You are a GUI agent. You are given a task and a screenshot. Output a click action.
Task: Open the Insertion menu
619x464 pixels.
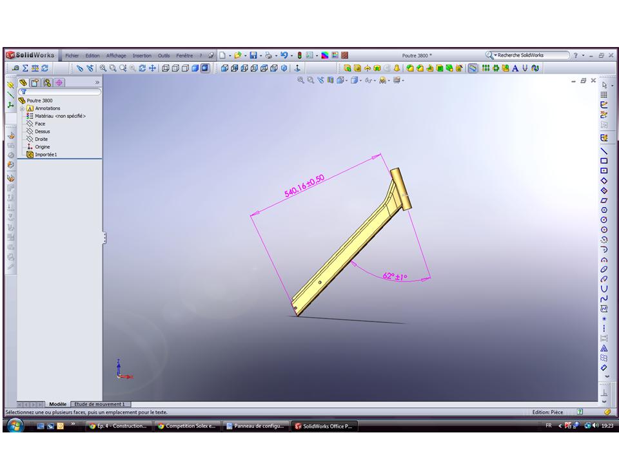click(x=142, y=55)
